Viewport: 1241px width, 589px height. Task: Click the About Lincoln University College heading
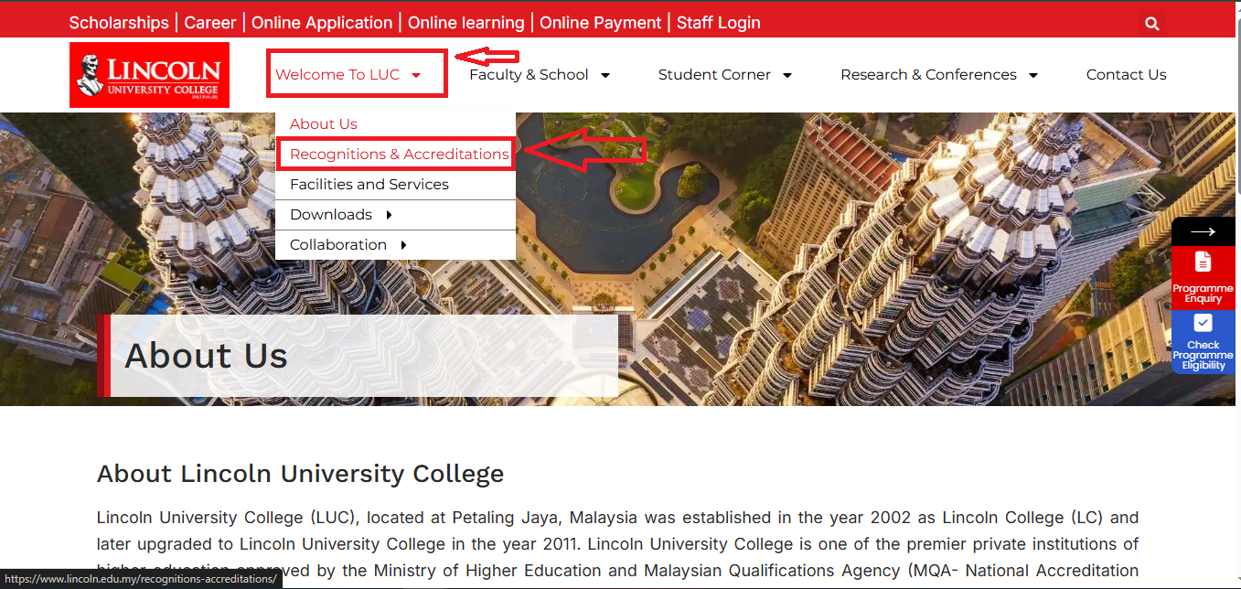(x=300, y=474)
